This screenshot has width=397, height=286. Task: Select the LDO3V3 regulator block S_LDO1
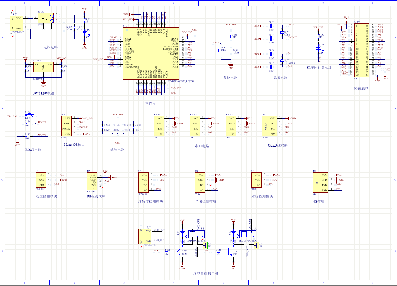(x=43, y=67)
